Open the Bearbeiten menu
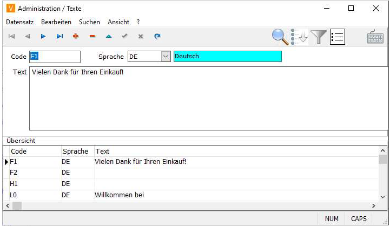The height and width of the screenshot is (227, 390). point(57,22)
